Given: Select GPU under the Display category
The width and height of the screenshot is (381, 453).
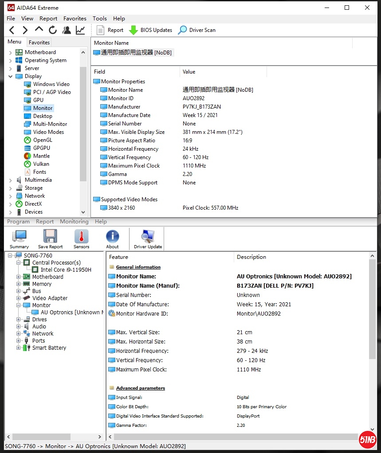Looking at the screenshot, I should (38, 100).
